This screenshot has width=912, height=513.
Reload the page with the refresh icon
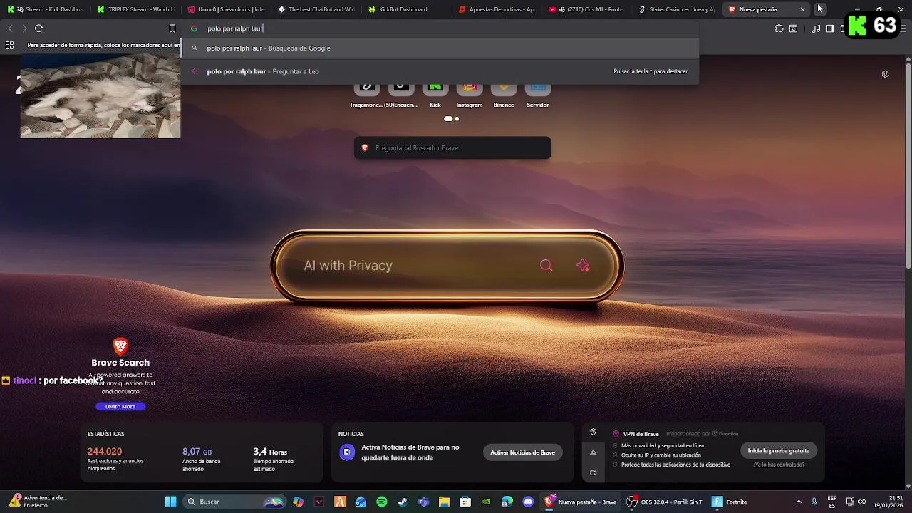(39, 28)
